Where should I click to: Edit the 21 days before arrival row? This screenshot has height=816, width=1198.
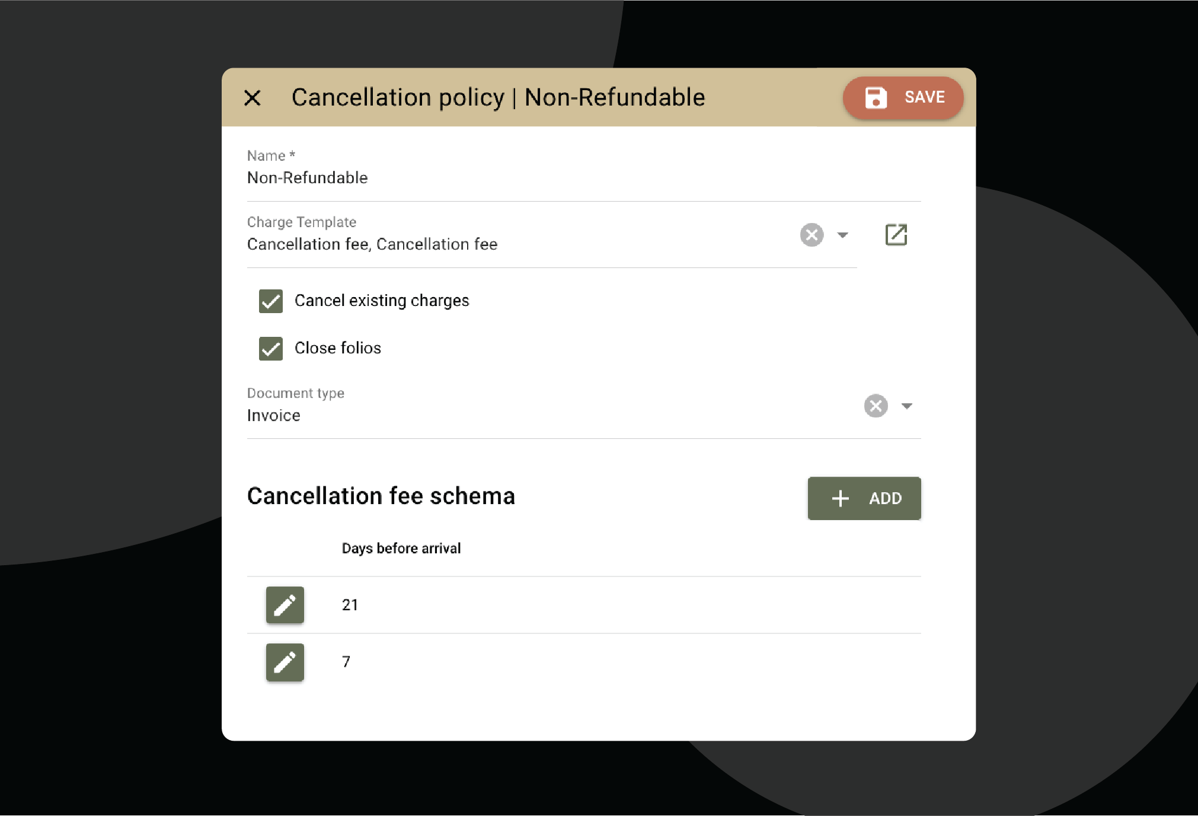pos(285,605)
